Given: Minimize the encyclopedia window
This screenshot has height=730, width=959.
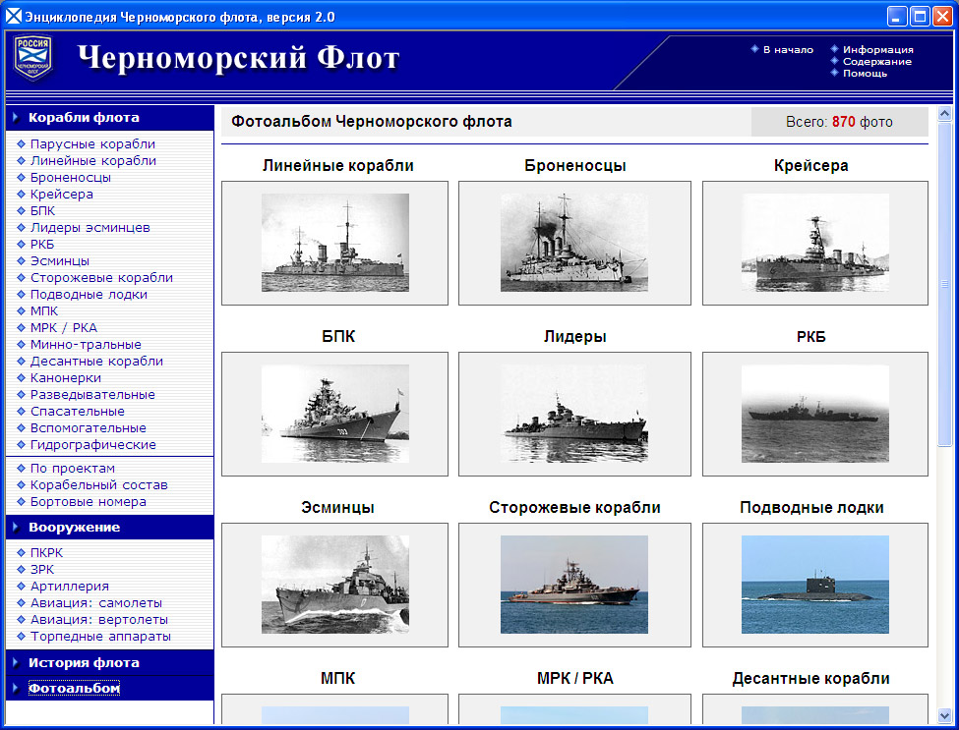Looking at the screenshot, I should pos(897,17).
